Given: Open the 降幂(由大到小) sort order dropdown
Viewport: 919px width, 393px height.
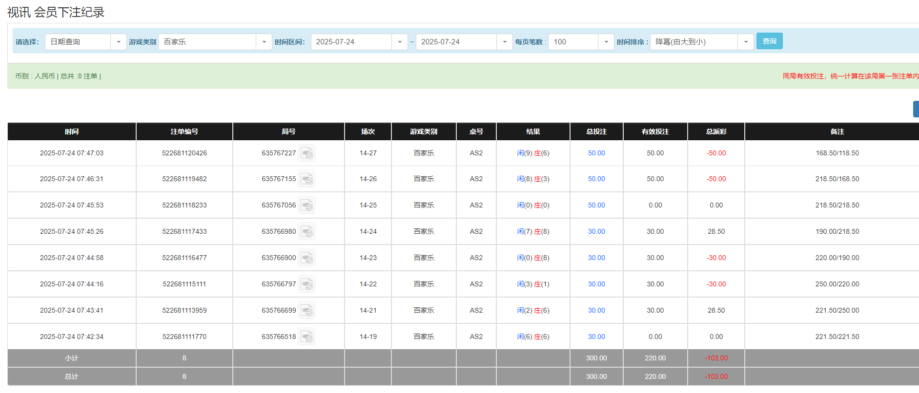Looking at the screenshot, I should point(745,42).
